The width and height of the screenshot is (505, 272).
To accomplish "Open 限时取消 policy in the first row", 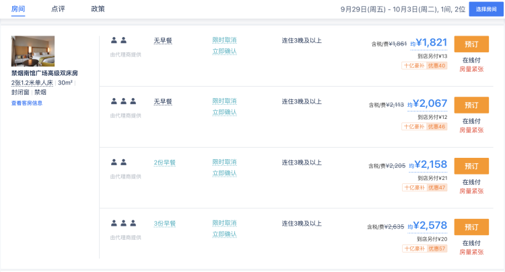I will click(x=224, y=40).
